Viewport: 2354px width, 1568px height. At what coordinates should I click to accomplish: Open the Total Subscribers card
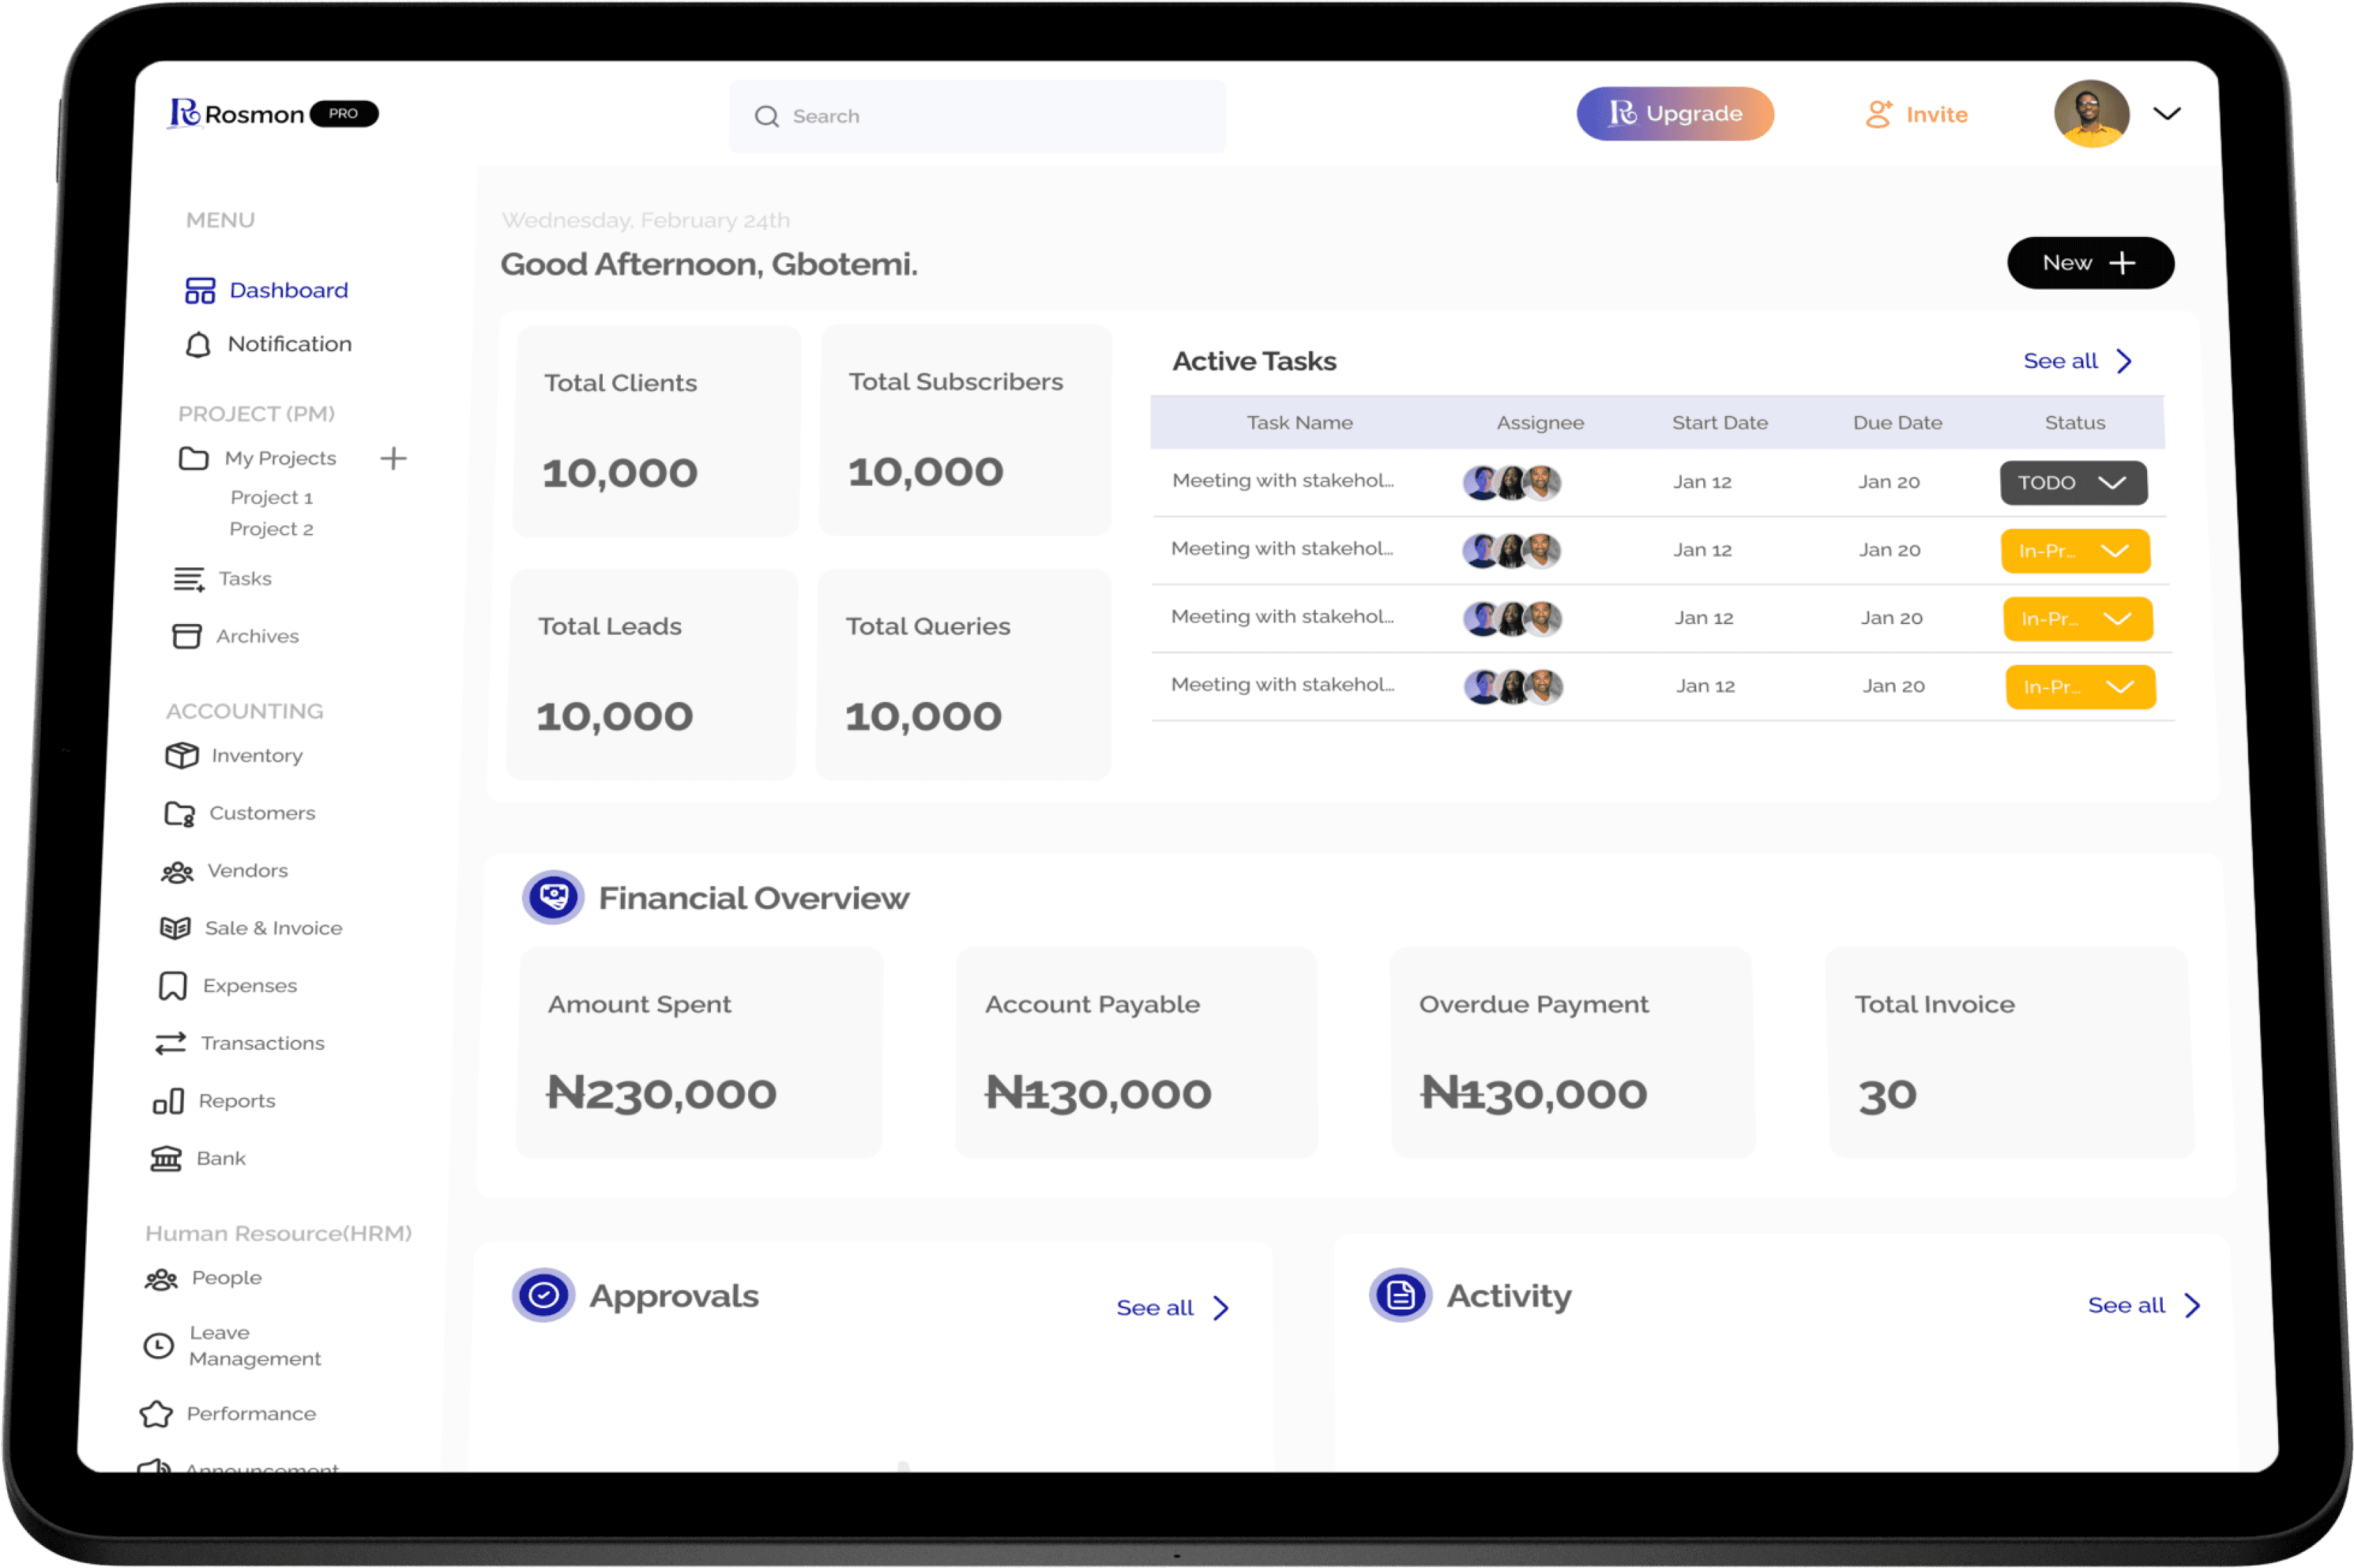[x=965, y=430]
